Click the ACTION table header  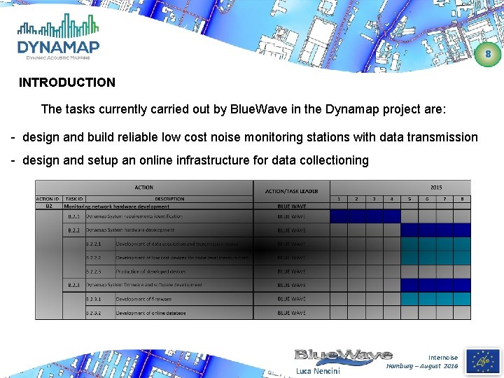pos(144,188)
